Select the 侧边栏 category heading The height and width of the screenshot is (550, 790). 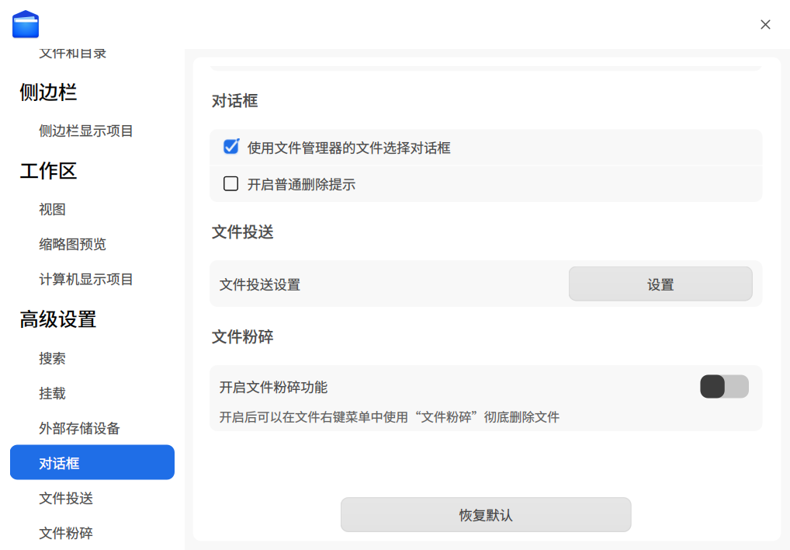48,92
